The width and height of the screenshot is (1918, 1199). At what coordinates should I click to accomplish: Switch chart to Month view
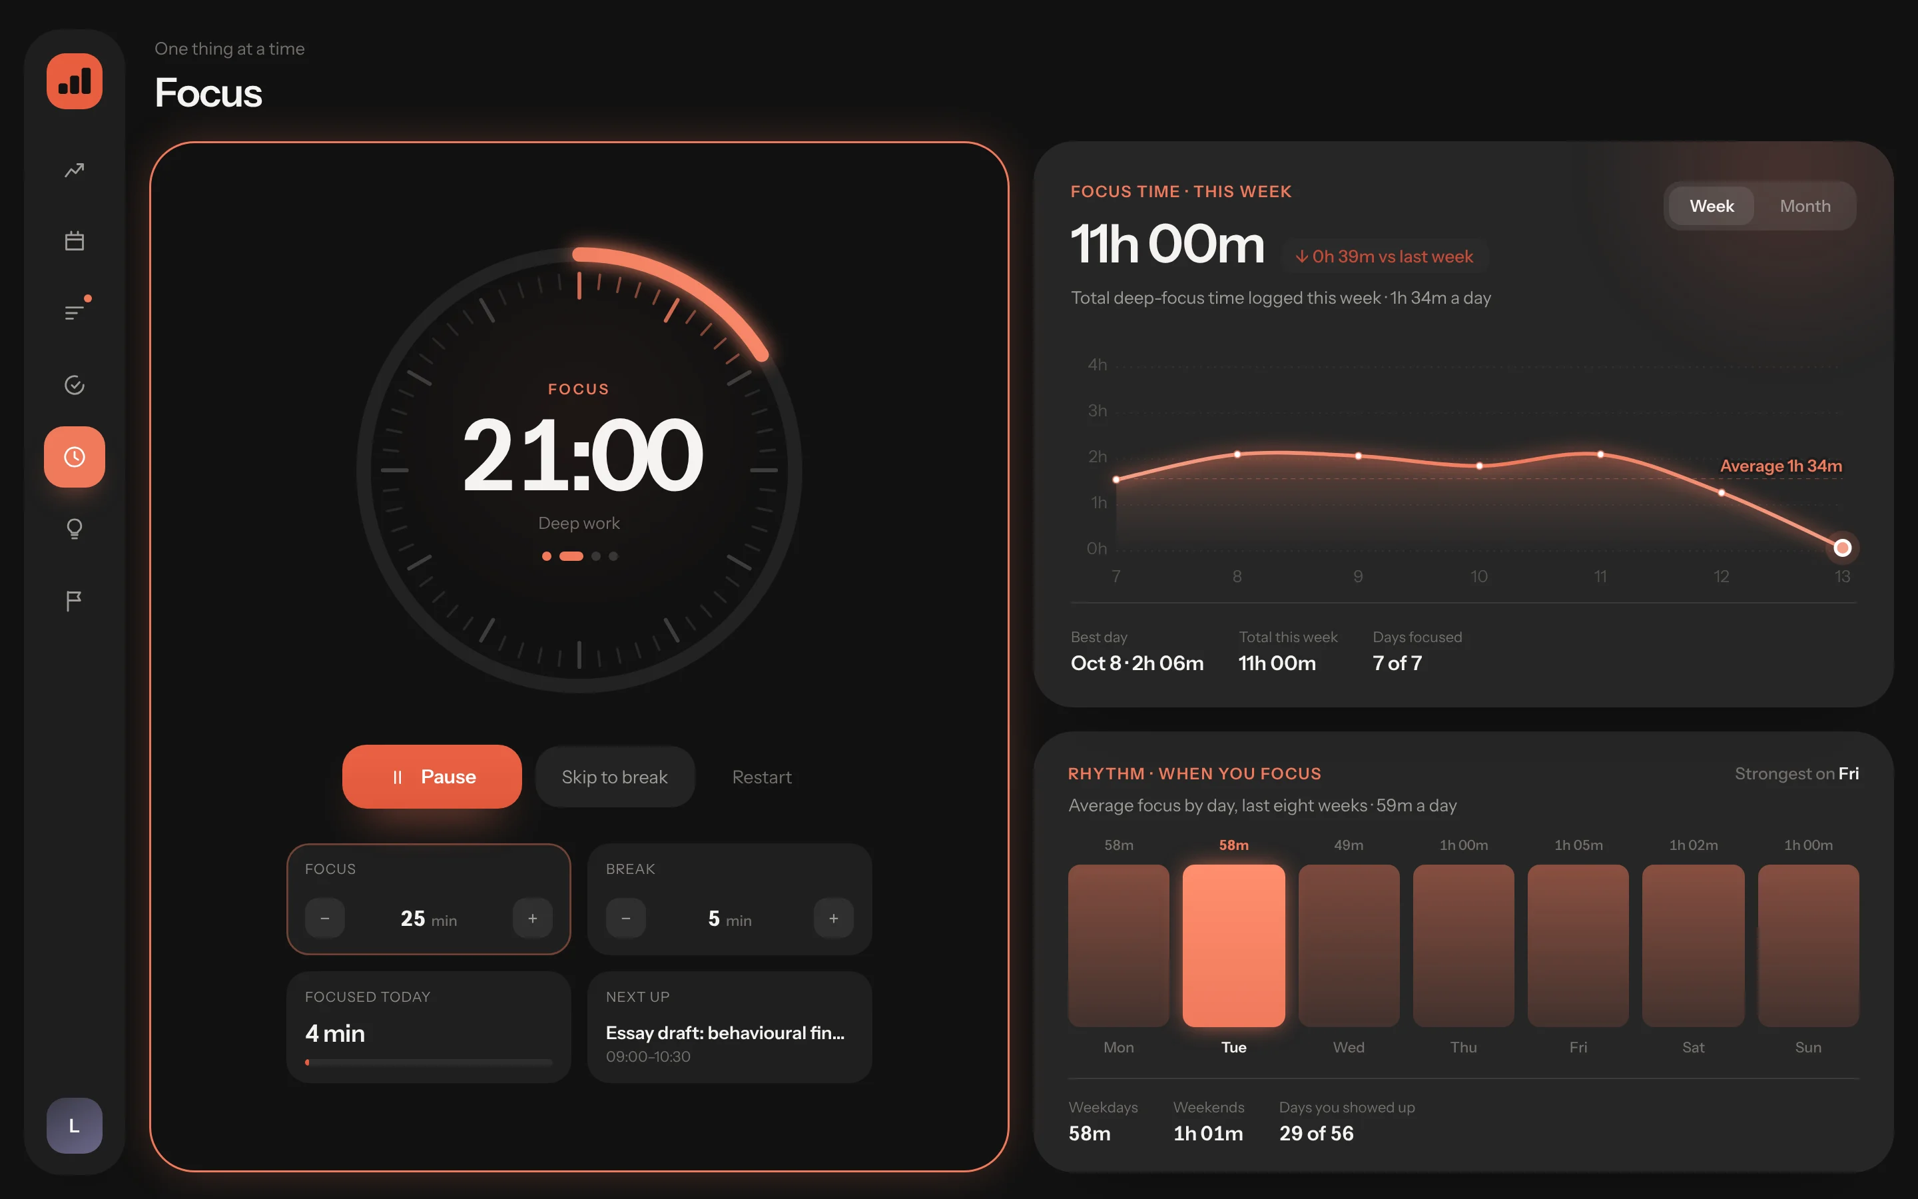pos(1805,206)
